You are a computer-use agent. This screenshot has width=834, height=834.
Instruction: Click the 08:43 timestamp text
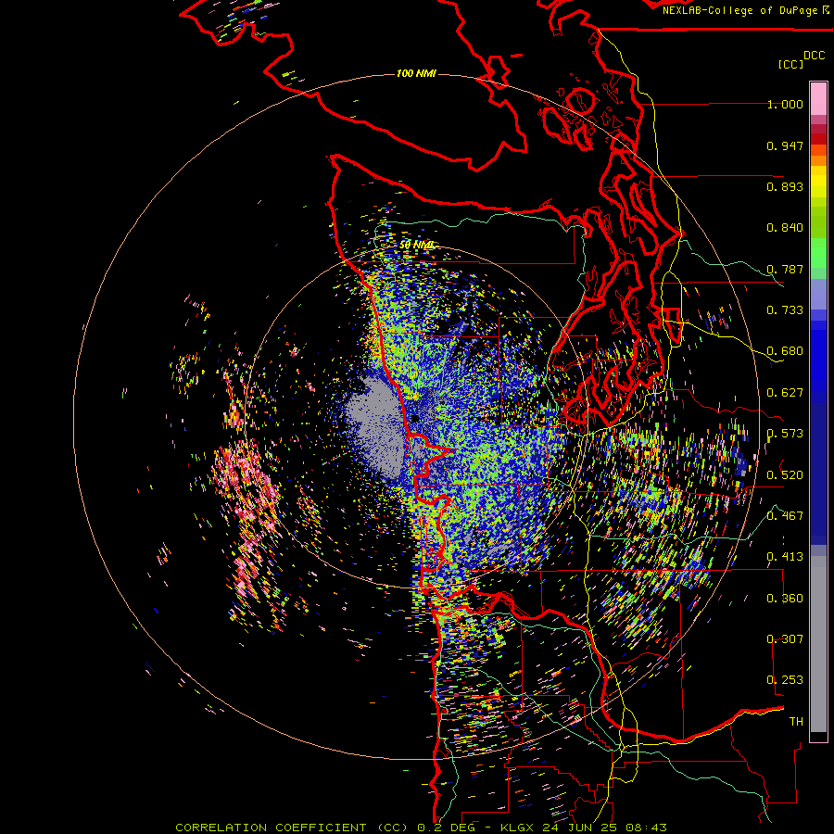point(644,828)
